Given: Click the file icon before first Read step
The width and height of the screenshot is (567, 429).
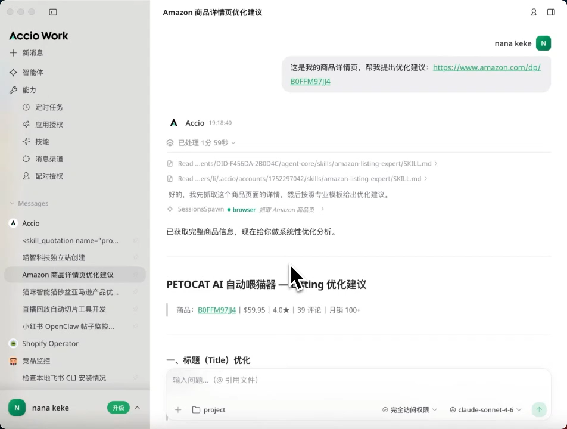Looking at the screenshot, I should tap(170, 163).
